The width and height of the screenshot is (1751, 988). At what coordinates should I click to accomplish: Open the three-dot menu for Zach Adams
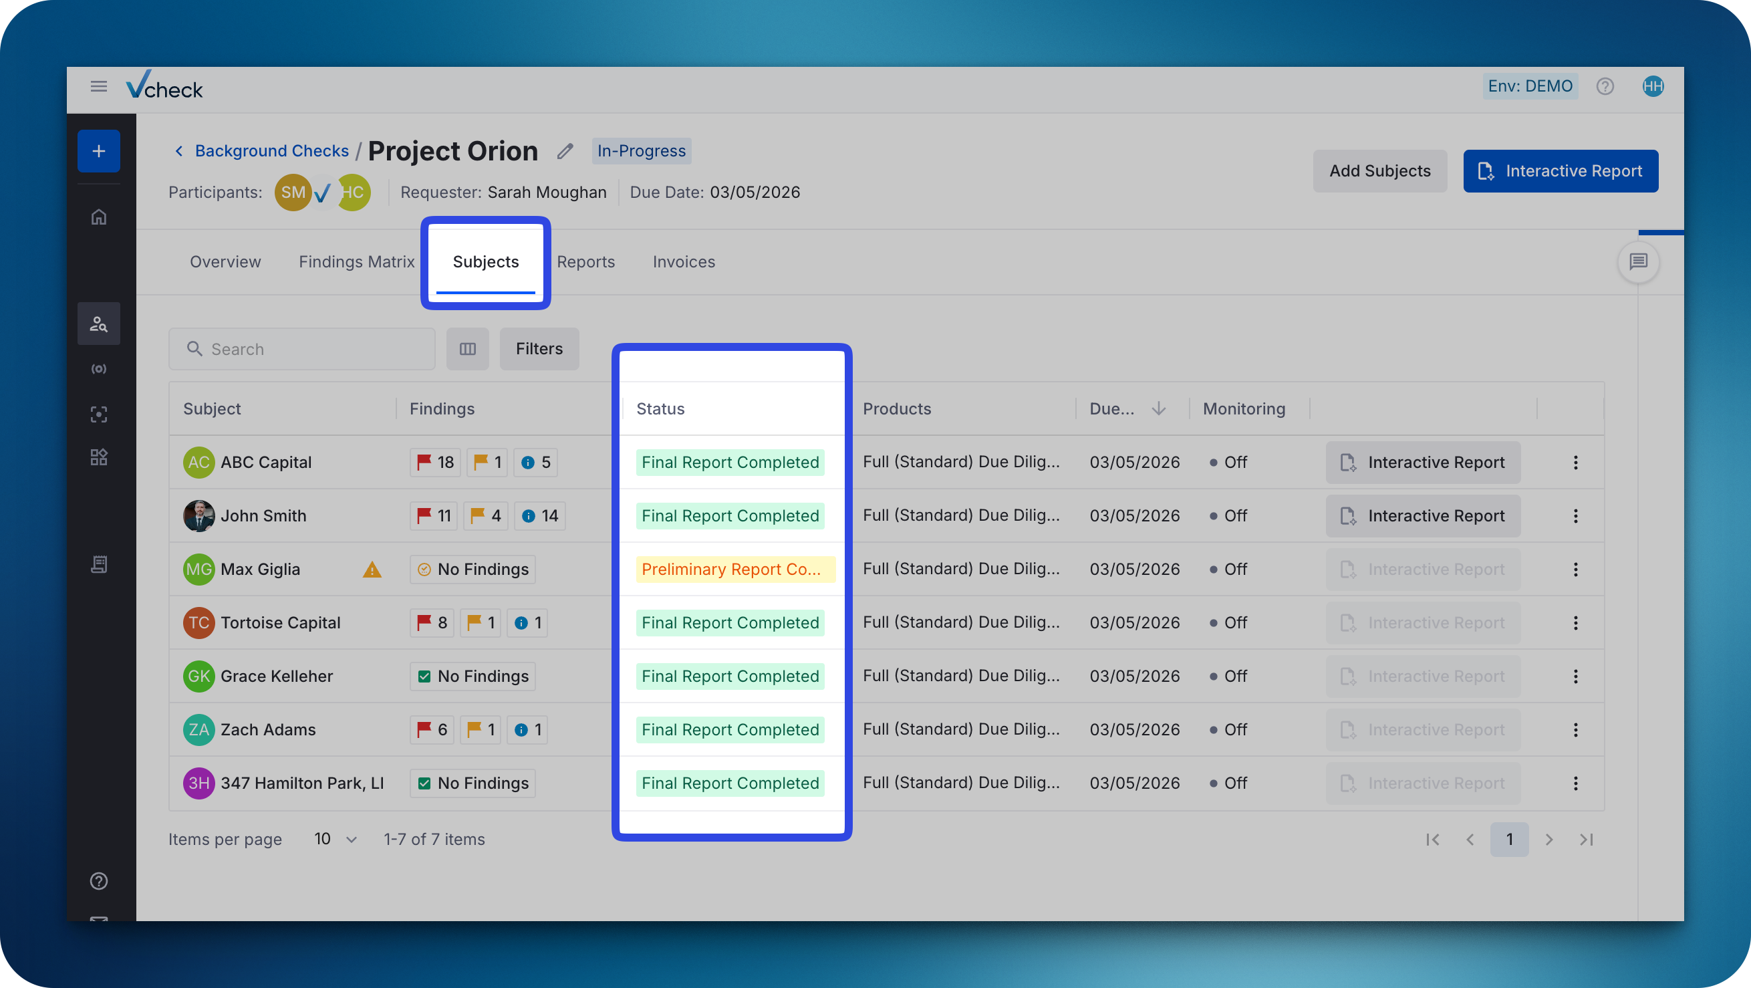1576,729
